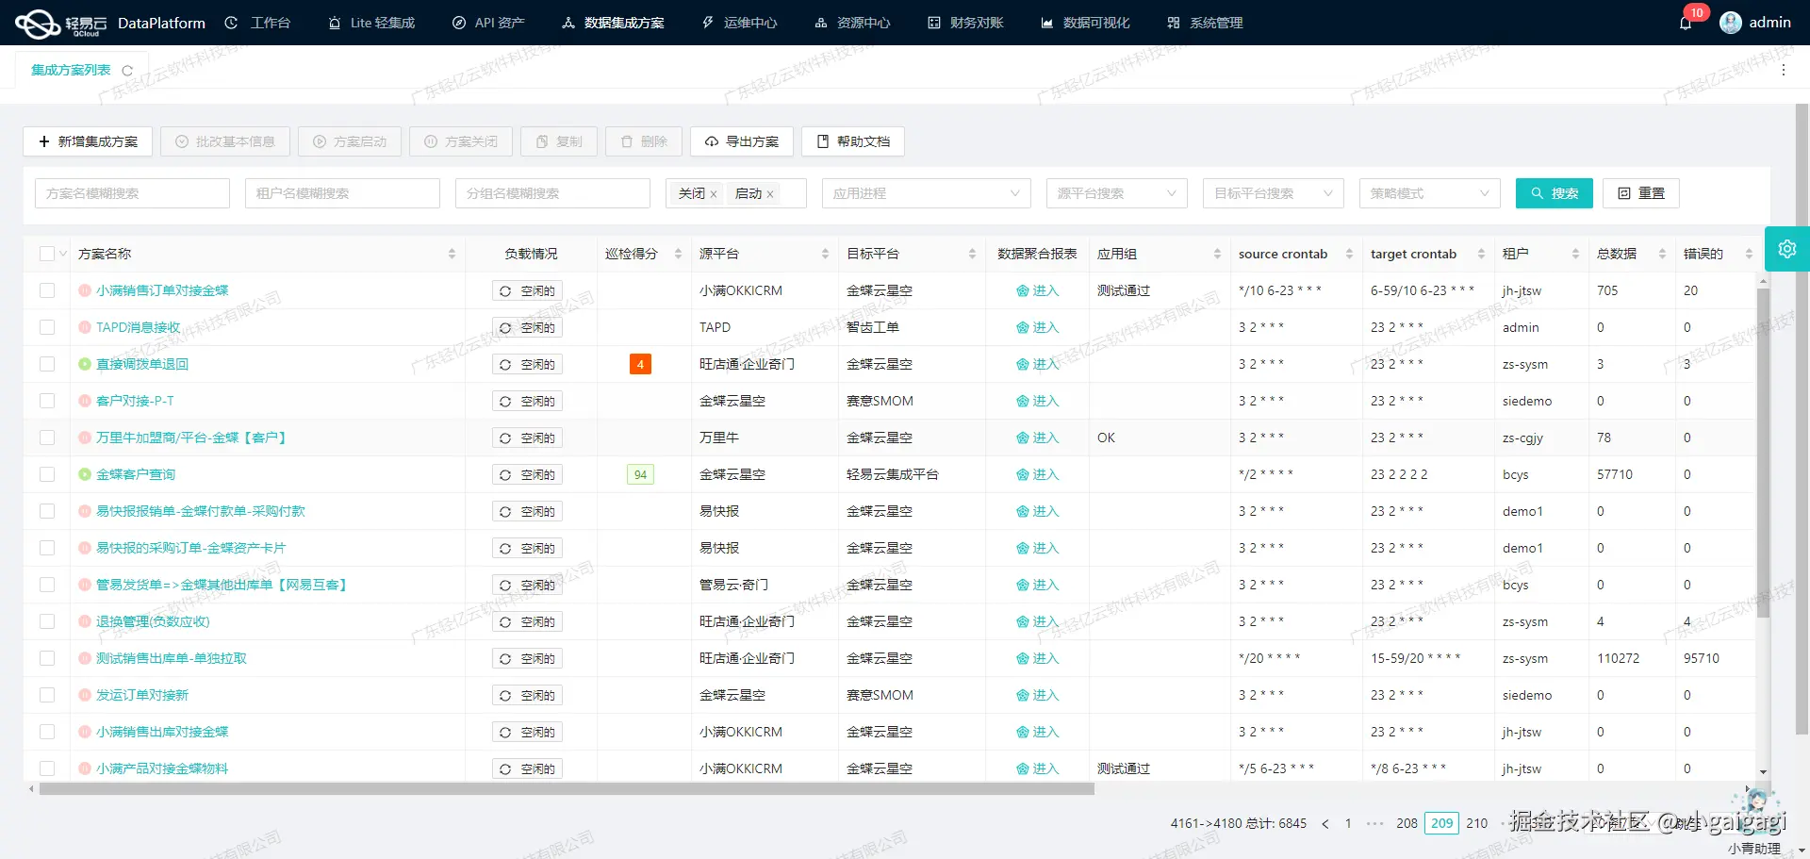Open the 策略模式 dropdown
Viewport: 1810px width, 859px height.
[x=1429, y=192]
